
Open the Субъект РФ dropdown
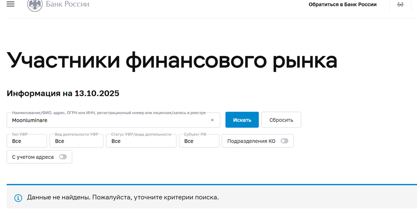tap(199, 141)
